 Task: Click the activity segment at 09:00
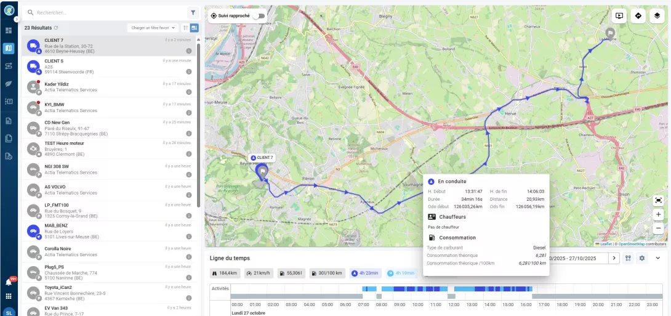coord(399,289)
